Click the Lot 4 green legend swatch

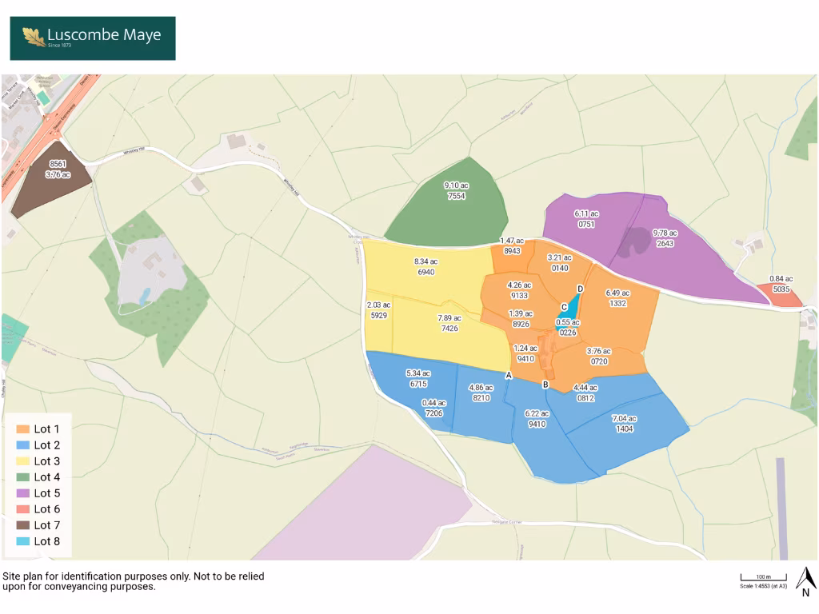pos(22,477)
